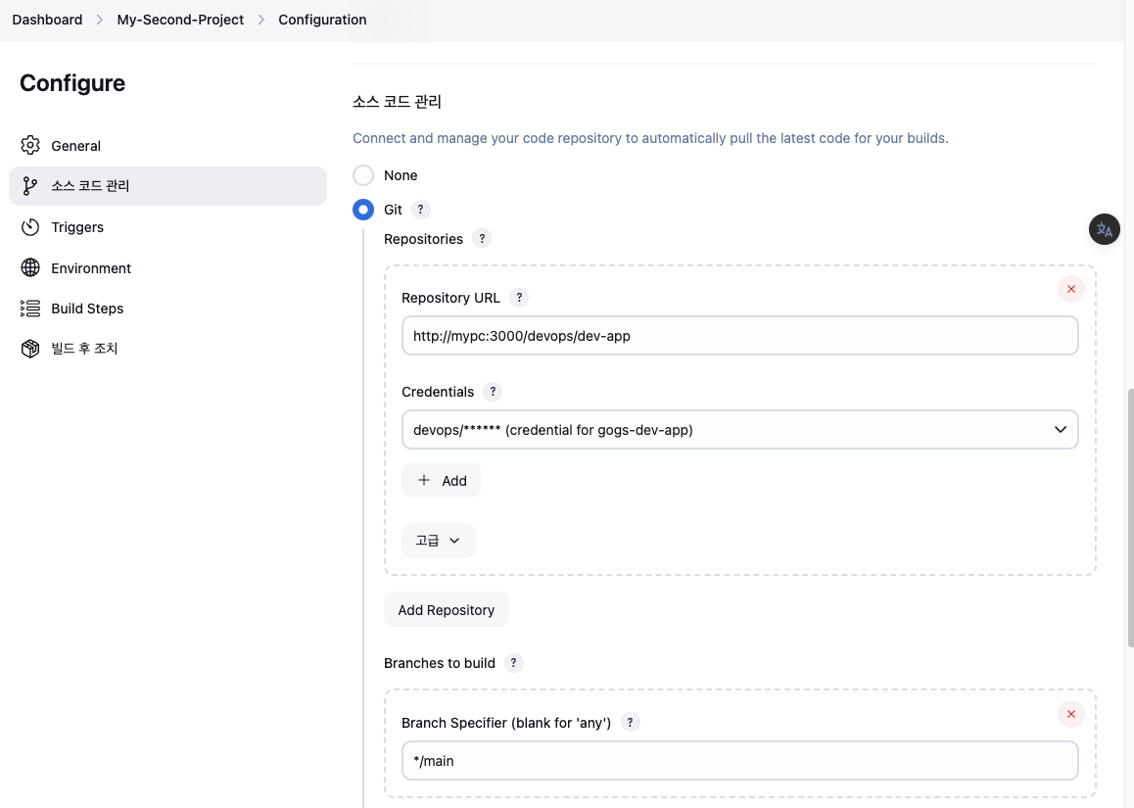Click the General gear icon in sidebar
The image size is (1134, 808).
pyautogui.click(x=30, y=146)
